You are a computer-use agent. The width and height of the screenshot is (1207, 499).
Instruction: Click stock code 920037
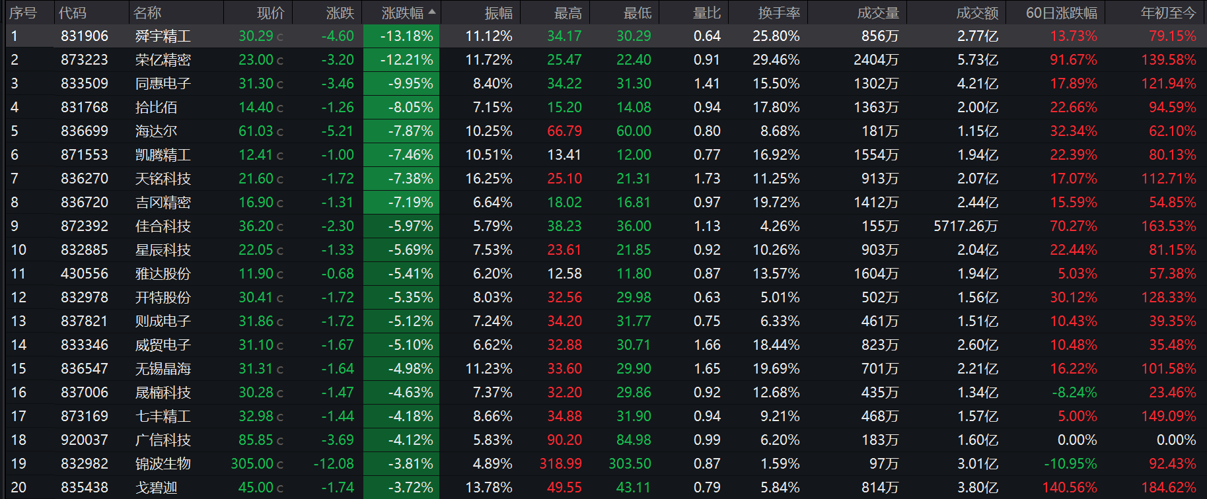(x=85, y=440)
